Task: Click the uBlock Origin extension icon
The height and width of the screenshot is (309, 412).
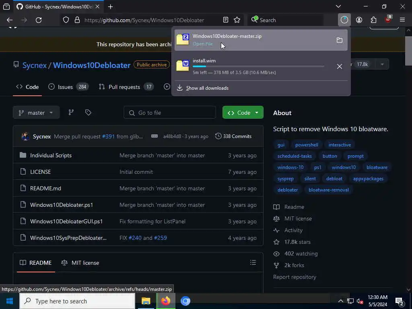Action: (388, 19)
